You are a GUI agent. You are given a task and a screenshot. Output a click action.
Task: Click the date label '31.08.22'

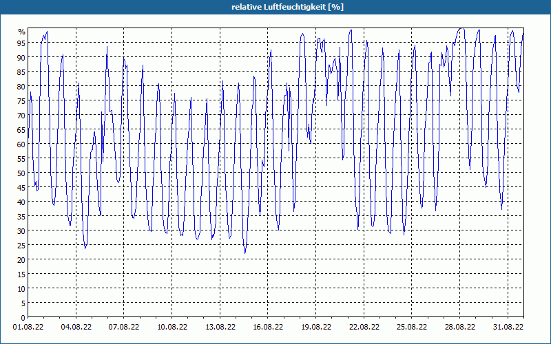(x=508, y=327)
